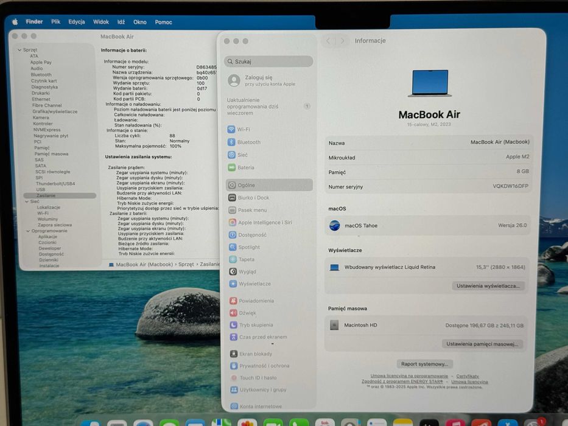Click Ustawienia pamięci masowej button

pos(482,344)
